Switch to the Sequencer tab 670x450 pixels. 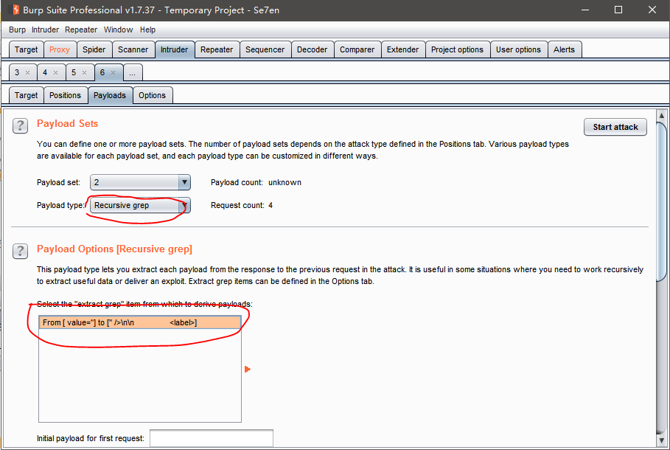[265, 49]
